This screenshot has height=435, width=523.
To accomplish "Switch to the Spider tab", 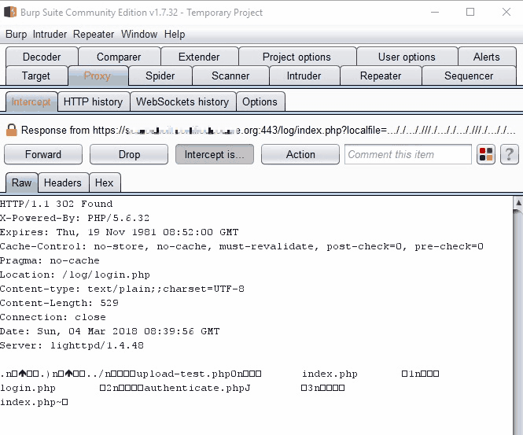I will point(160,76).
